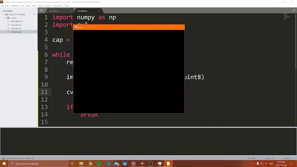Change the Python syntax in status bar
The image size is (297, 167).
[287, 158]
